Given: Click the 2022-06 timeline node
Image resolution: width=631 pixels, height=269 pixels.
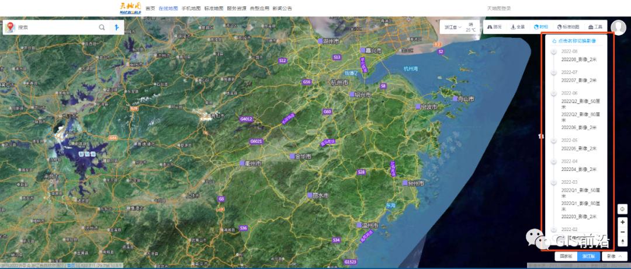Looking at the screenshot, I should 554,93.
